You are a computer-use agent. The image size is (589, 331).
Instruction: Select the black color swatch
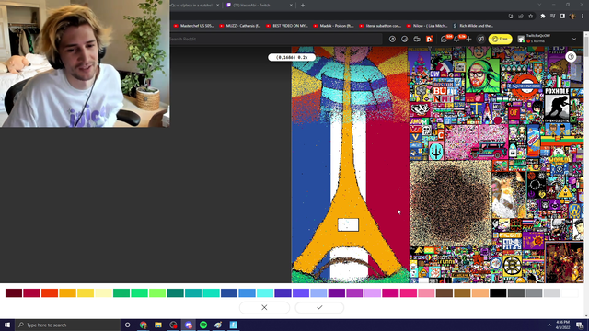click(498, 292)
